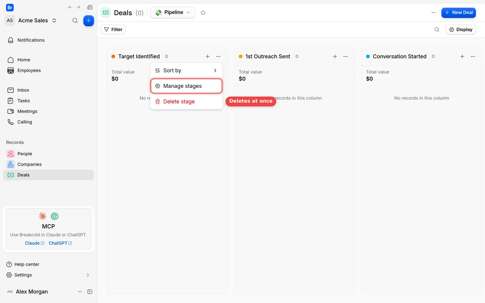Screen dimensions: 485x303
Task: Go to the Home page
Action: tap(48, 60)
